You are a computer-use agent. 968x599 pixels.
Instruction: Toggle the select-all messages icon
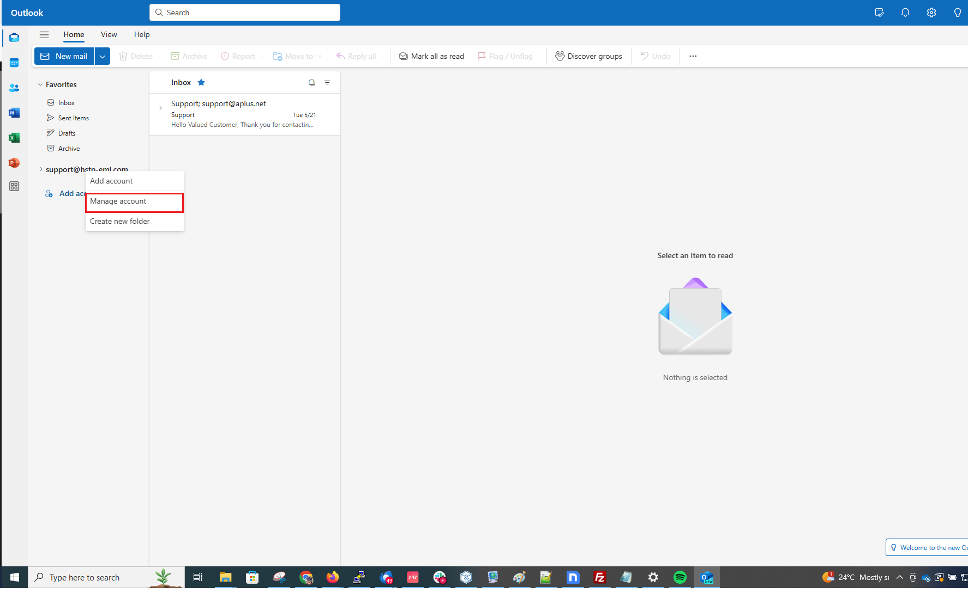(312, 83)
